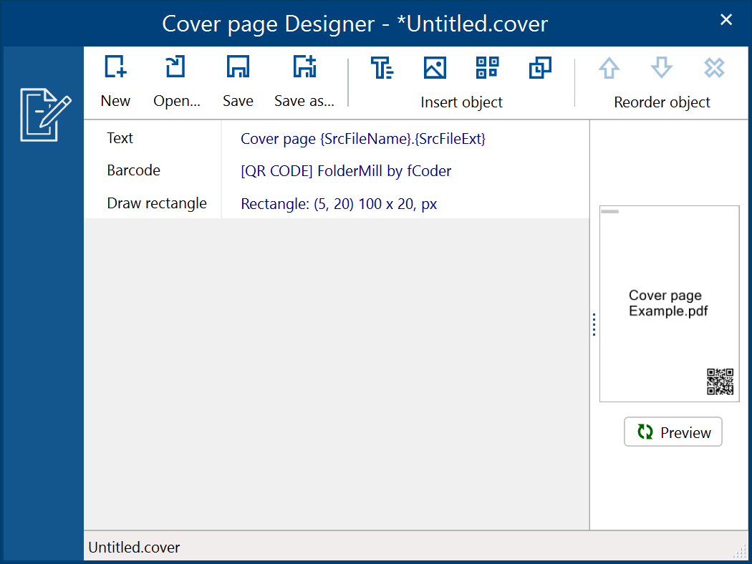Click the Cover page Designer sidebar logo
752x564 pixels.
[x=44, y=113]
